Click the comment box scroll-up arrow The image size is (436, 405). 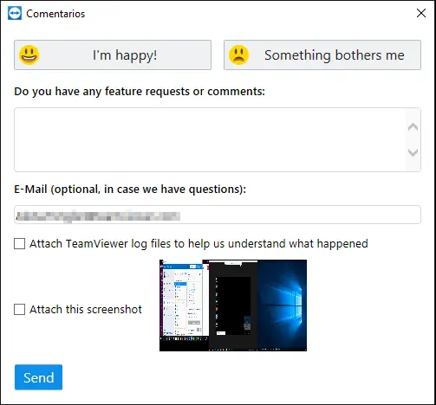(x=413, y=126)
